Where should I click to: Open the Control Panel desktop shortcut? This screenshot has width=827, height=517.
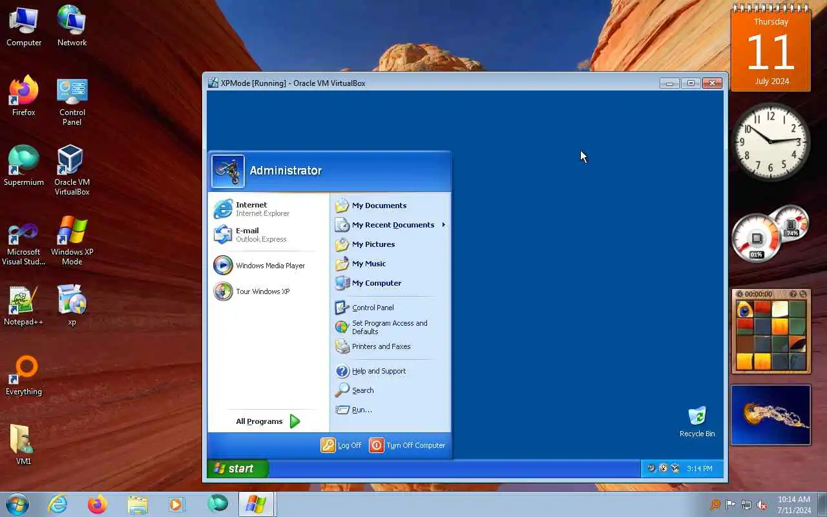coord(72,101)
